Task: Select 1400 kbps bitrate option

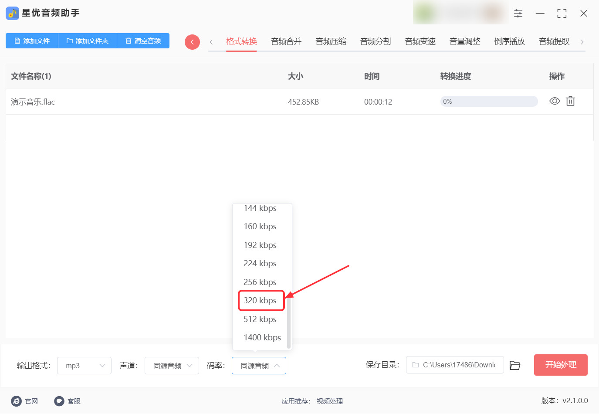Action: (x=262, y=337)
